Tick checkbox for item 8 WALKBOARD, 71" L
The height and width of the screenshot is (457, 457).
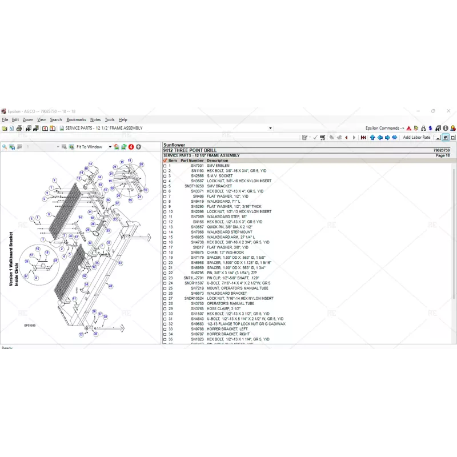(x=166, y=202)
